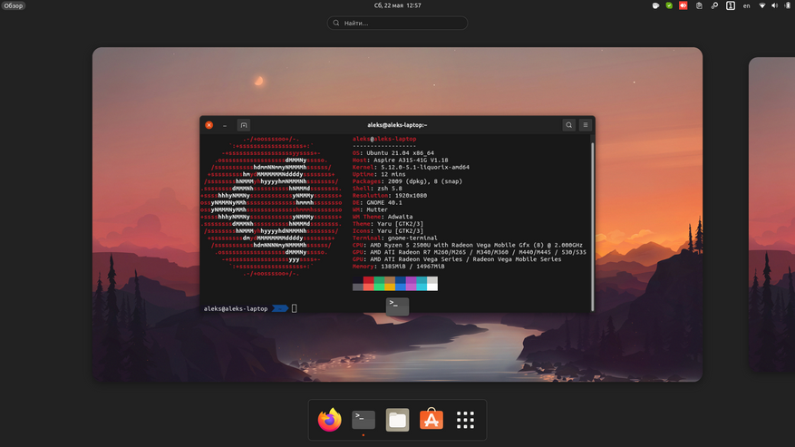Screen dimensions: 795x447
Task: Click the pure white neofetch color block
Action: coord(432,287)
